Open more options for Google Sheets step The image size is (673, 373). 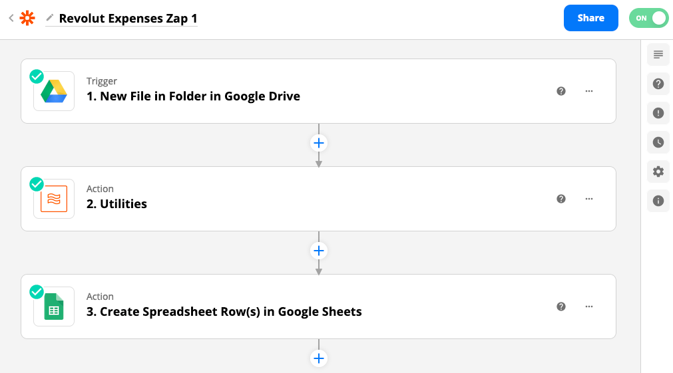point(589,306)
